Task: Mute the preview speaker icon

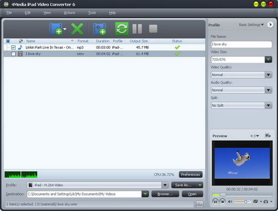Action: point(230,202)
